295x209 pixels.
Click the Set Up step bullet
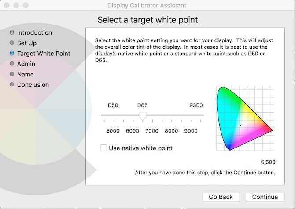12,43
